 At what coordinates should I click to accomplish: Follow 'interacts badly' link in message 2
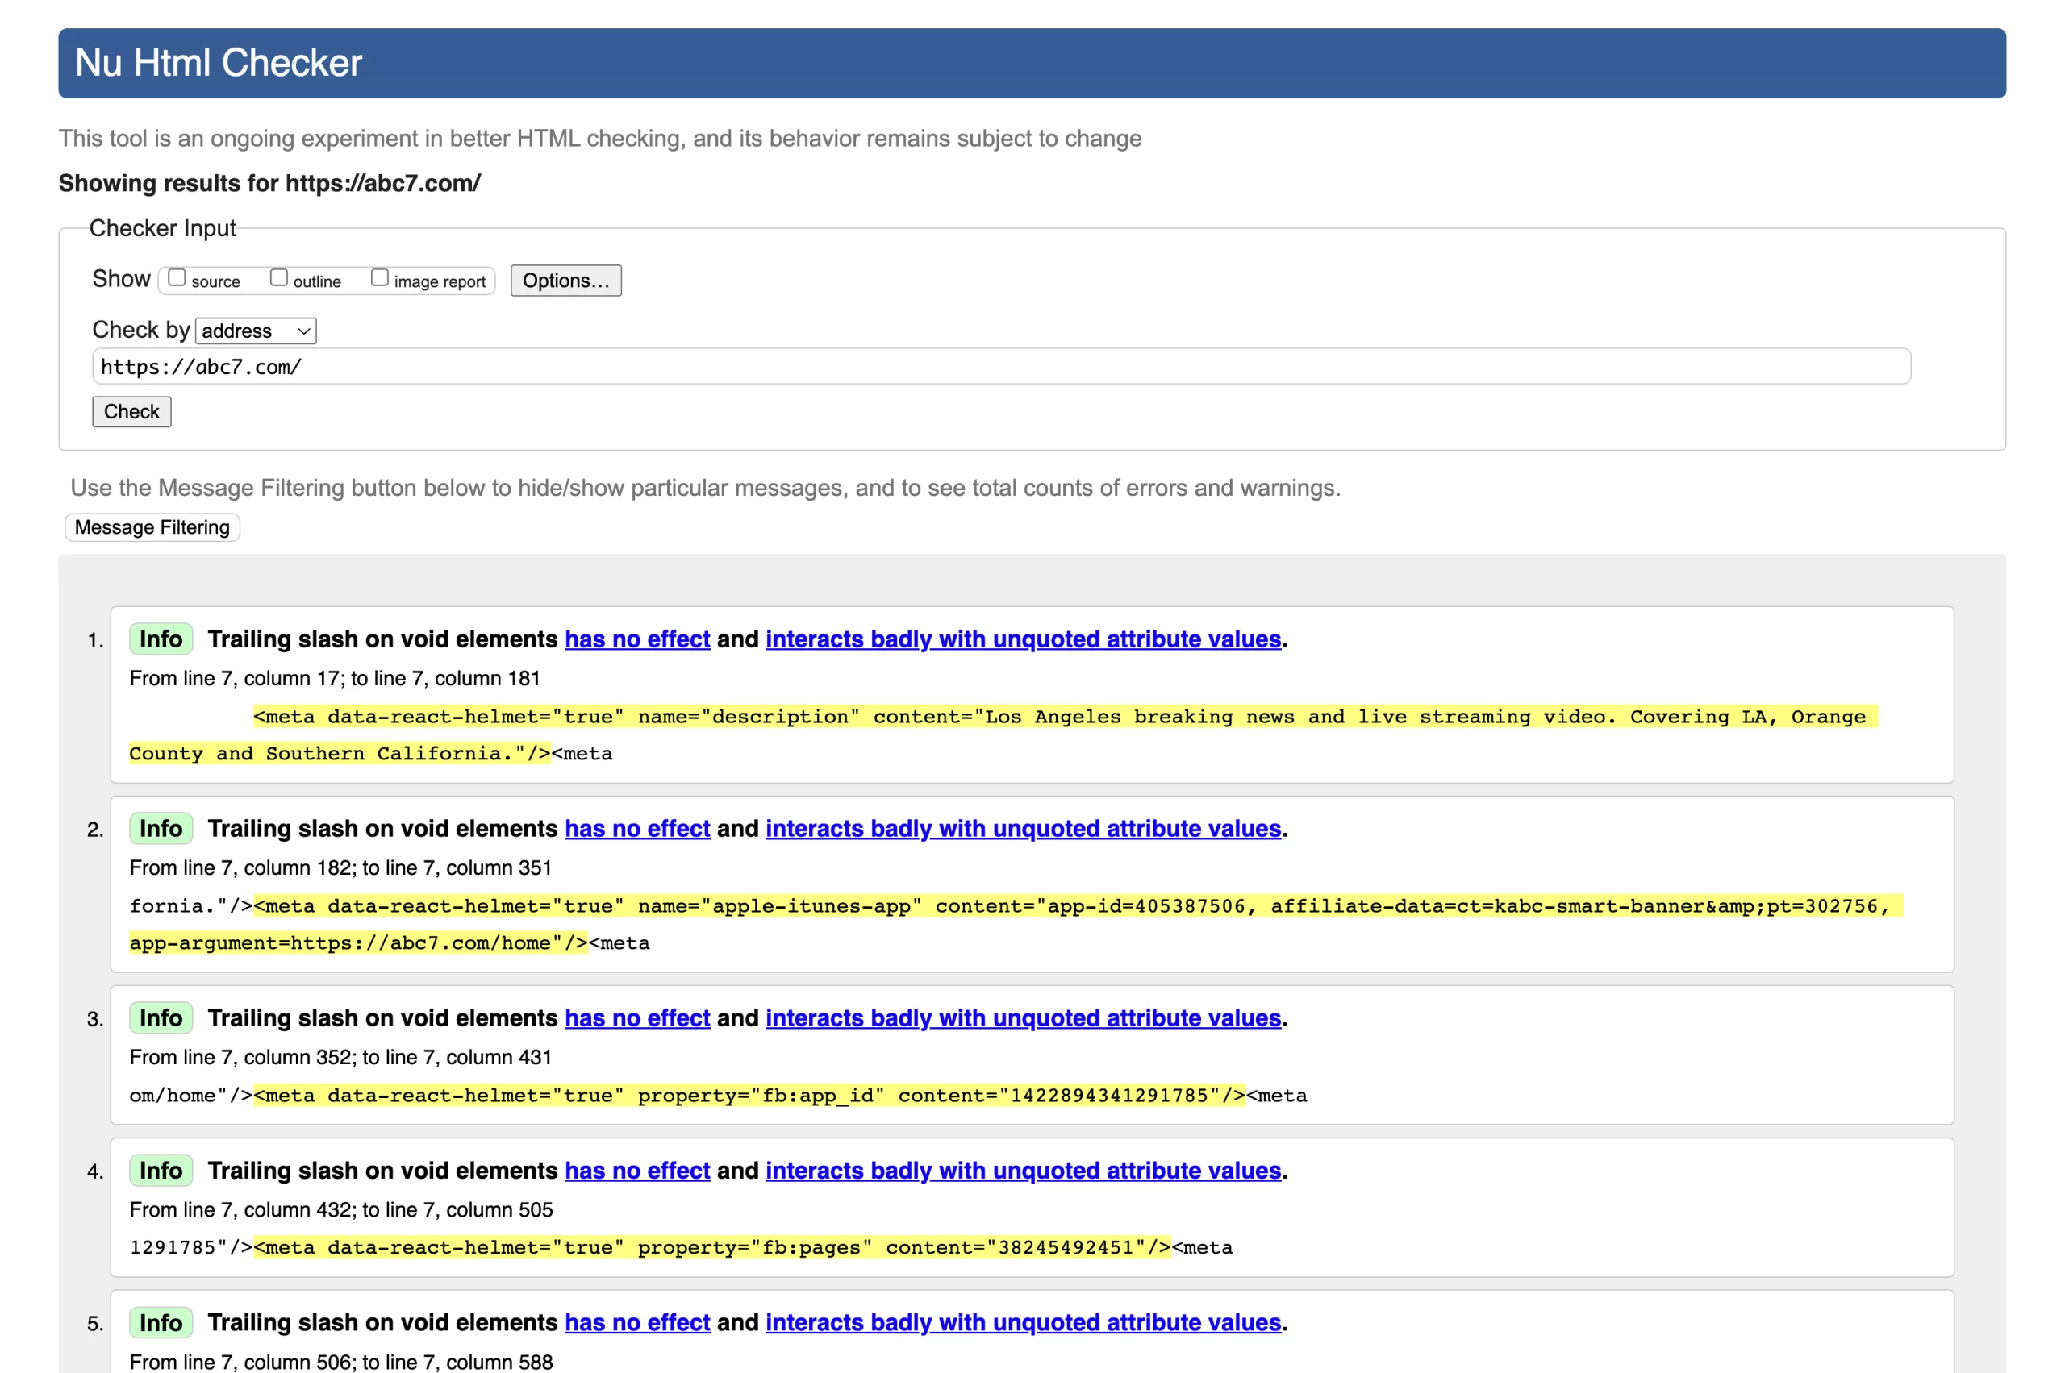(1023, 828)
